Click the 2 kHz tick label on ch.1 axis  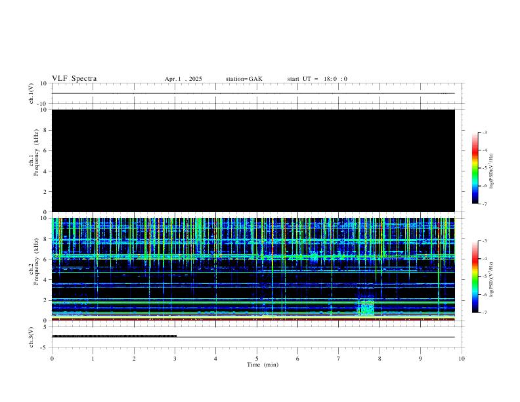pos(45,192)
